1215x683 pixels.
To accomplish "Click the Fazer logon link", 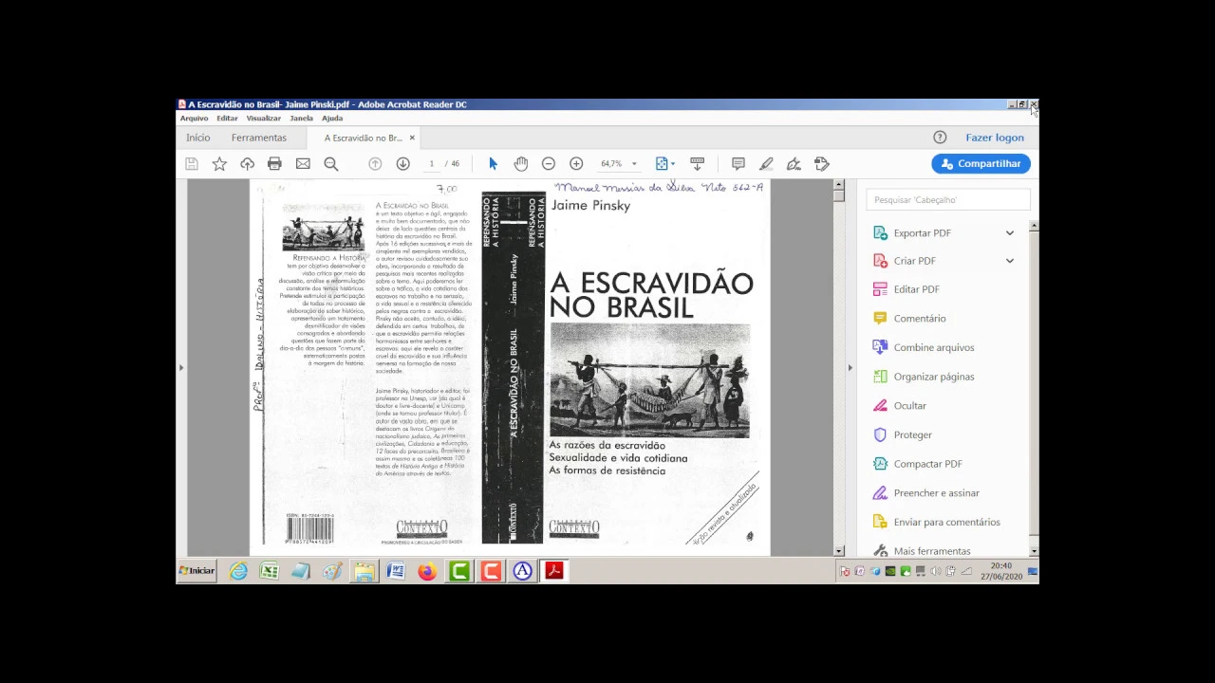I will pyautogui.click(x=995, y=138).
